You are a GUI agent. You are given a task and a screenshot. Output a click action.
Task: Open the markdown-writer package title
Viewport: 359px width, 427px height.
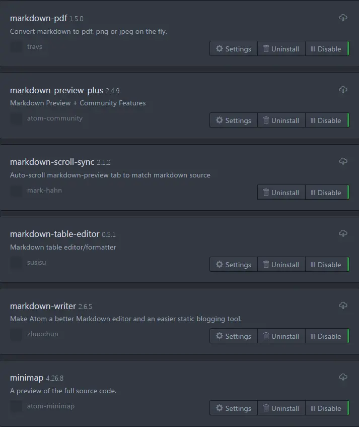point(43,306)
